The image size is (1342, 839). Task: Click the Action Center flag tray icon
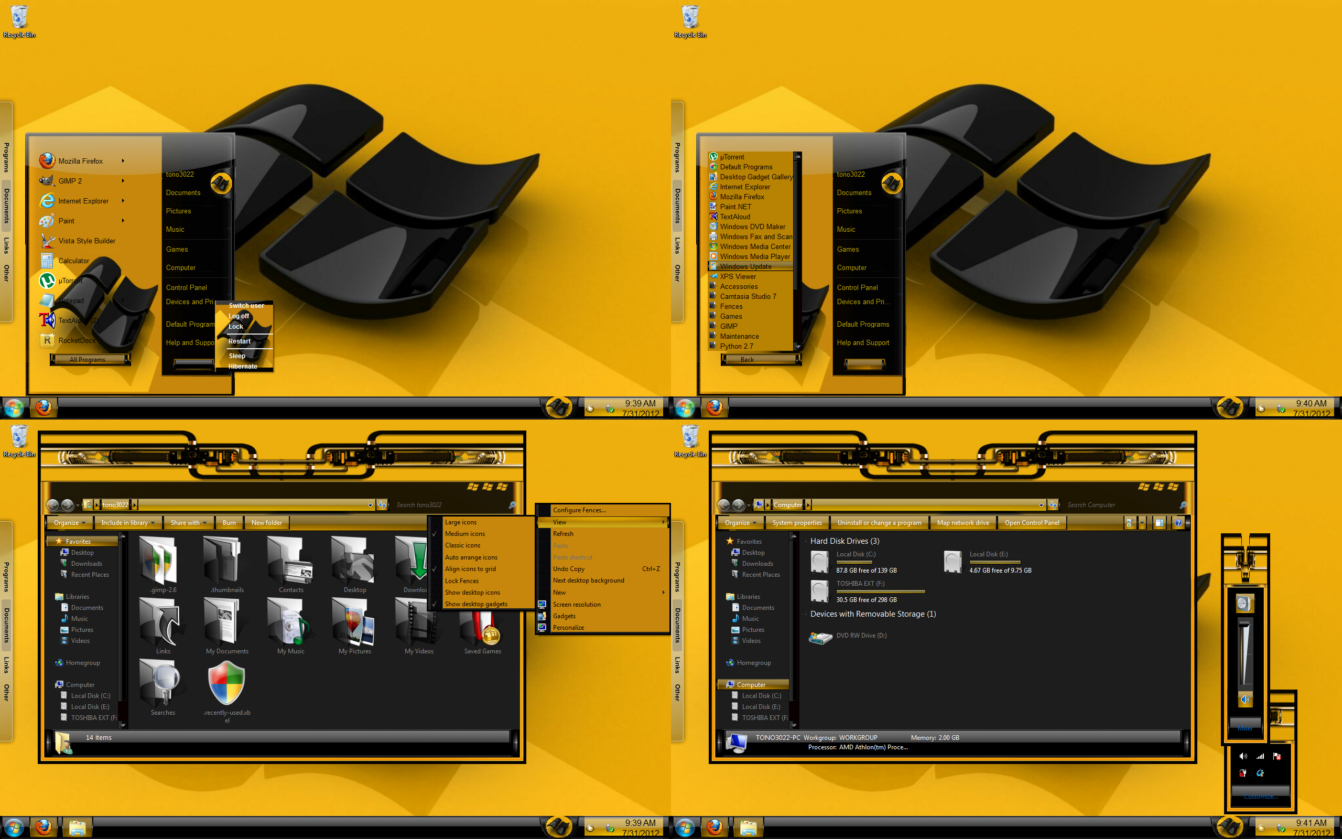coord(1277,756)
